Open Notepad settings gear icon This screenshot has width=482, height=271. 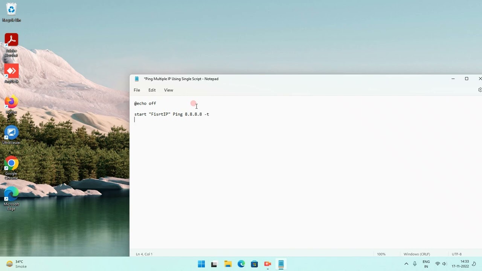480,90
